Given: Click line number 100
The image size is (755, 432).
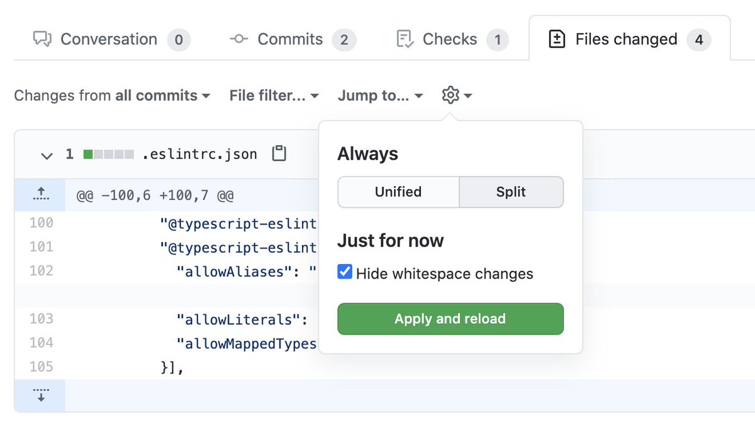Looking at the screenshot, I should (41, 223).
